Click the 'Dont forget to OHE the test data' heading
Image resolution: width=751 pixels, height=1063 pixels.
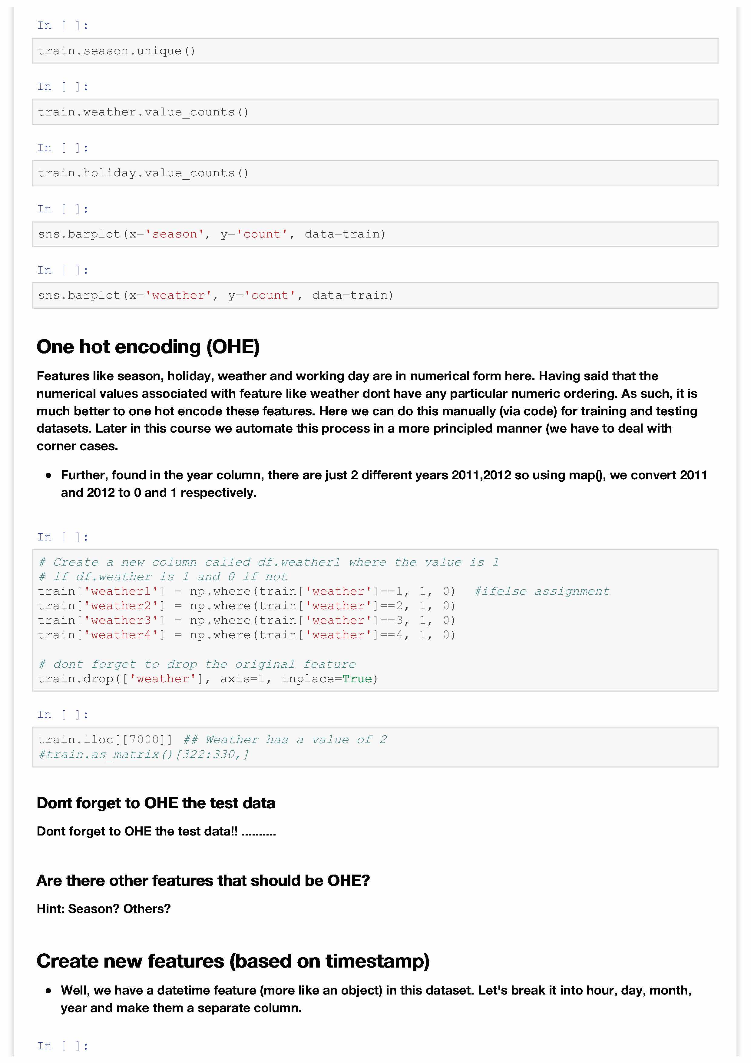[156, 803]
